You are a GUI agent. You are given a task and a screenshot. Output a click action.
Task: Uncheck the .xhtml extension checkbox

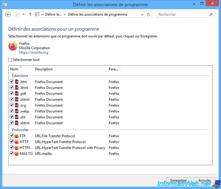[12, 123]
